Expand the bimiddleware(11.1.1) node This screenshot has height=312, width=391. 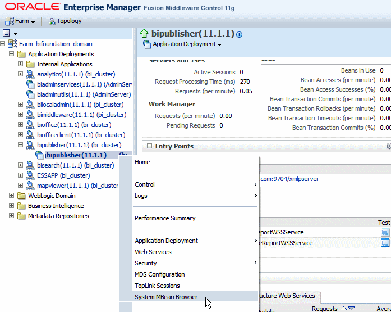(x=20, y=115)
